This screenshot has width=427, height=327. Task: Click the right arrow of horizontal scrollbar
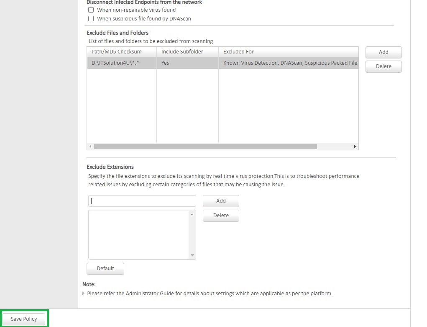pos(355,147)
